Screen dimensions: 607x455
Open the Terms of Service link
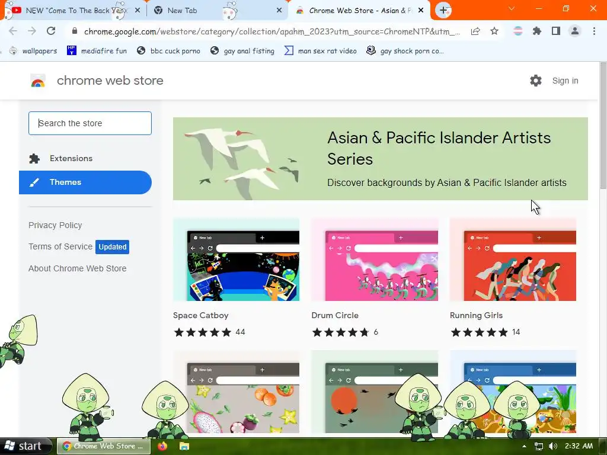click(x=60, y=246)
